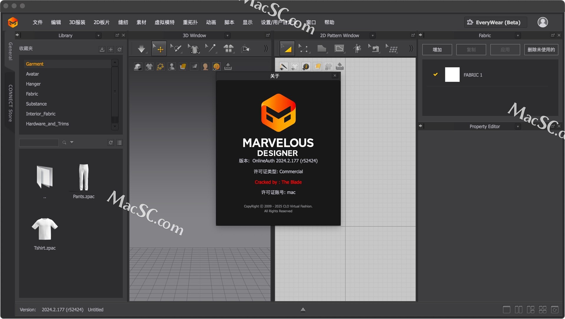Select the Select/Move tool in 3D Window

[x=159, y=49]
